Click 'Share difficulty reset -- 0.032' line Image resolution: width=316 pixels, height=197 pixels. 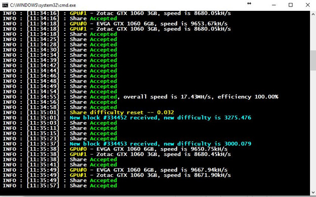click(122, 113)
